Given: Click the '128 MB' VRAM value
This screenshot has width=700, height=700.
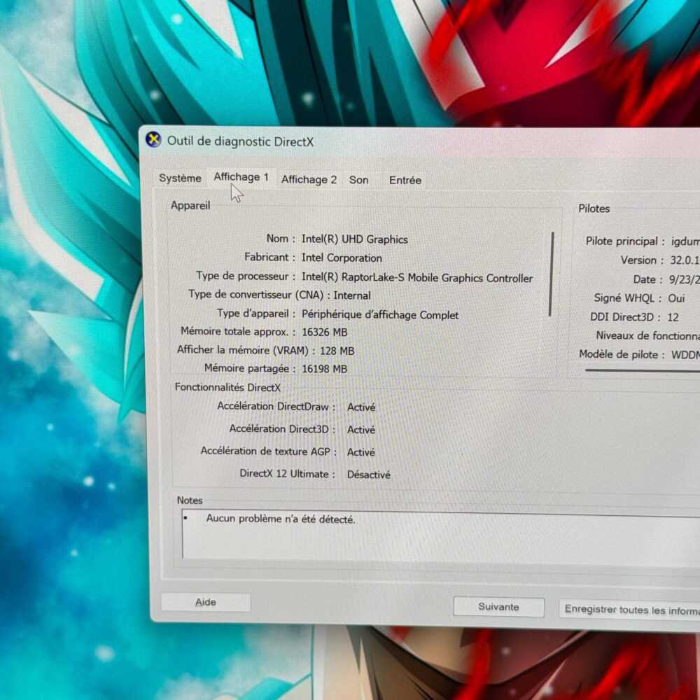Looking at the screenshot, I should (x=337, y=351).
